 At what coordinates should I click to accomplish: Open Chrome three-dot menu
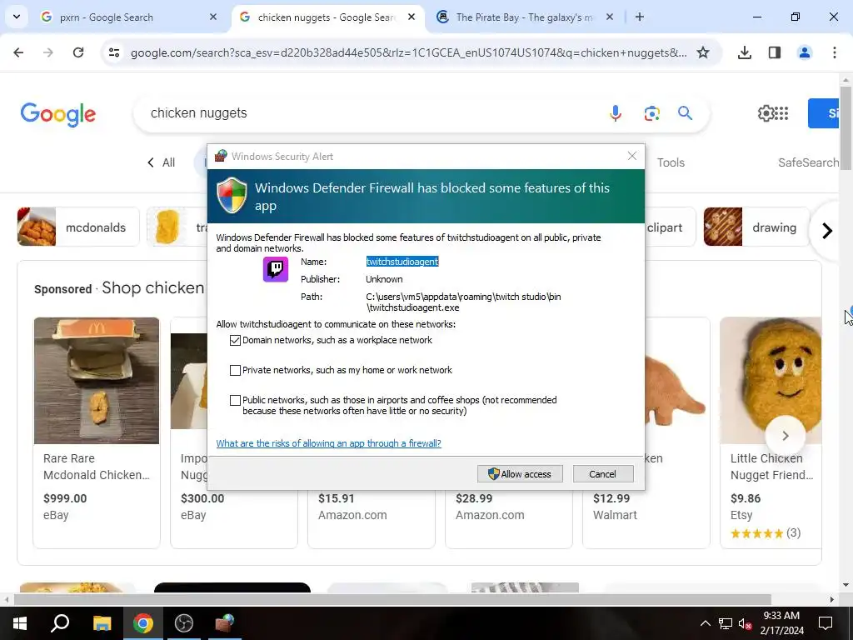click(x=835, y=52)
